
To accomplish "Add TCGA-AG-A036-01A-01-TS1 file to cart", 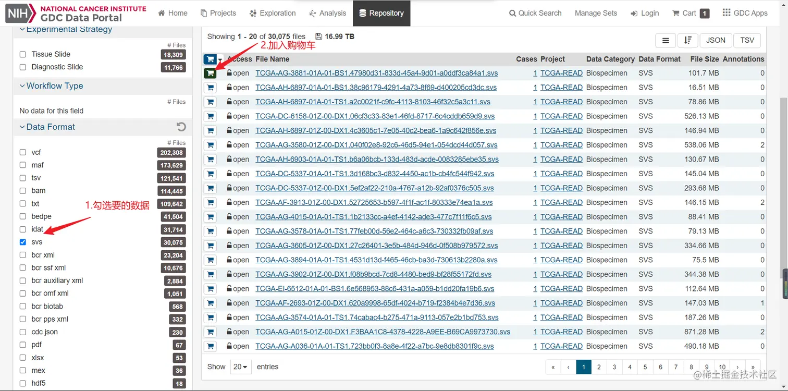I will click(x=210, y=346).
